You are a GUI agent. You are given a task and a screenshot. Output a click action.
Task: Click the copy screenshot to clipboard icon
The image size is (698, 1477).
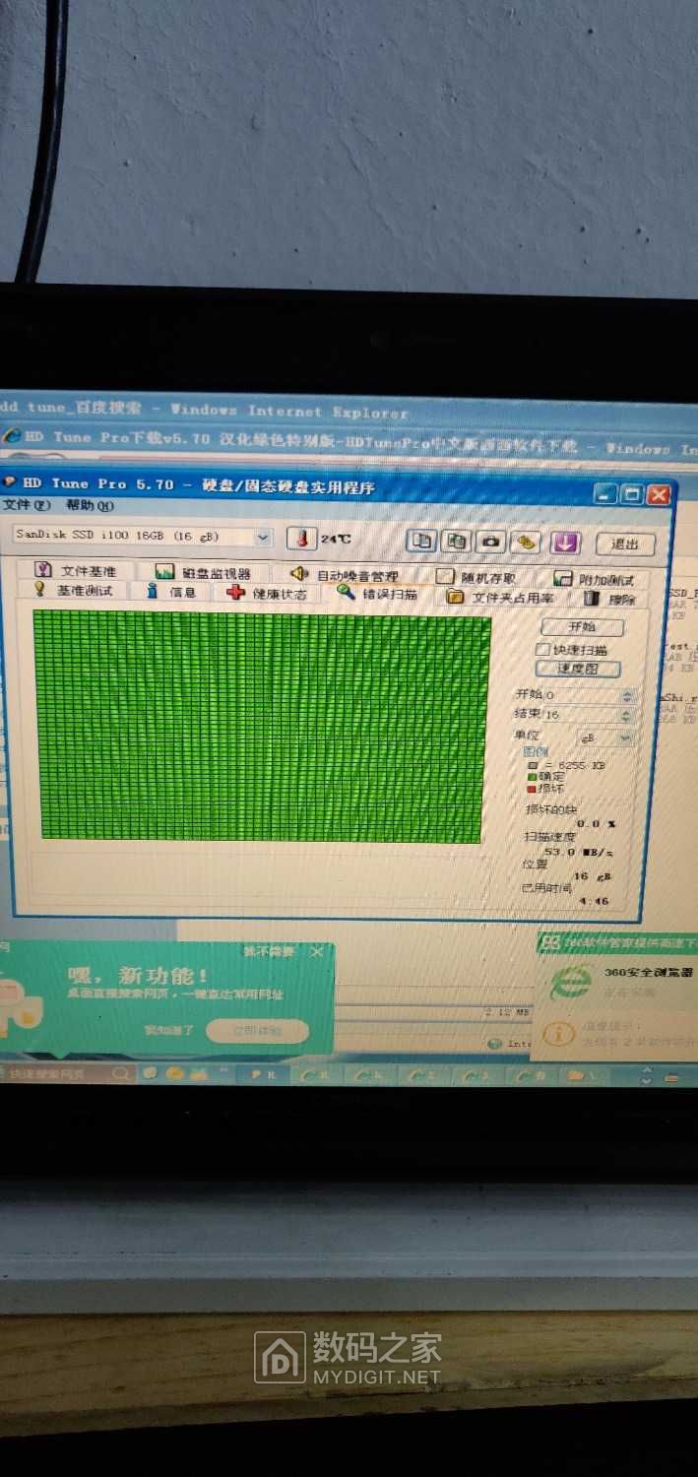pyautogui.click(x=456, y=542)
